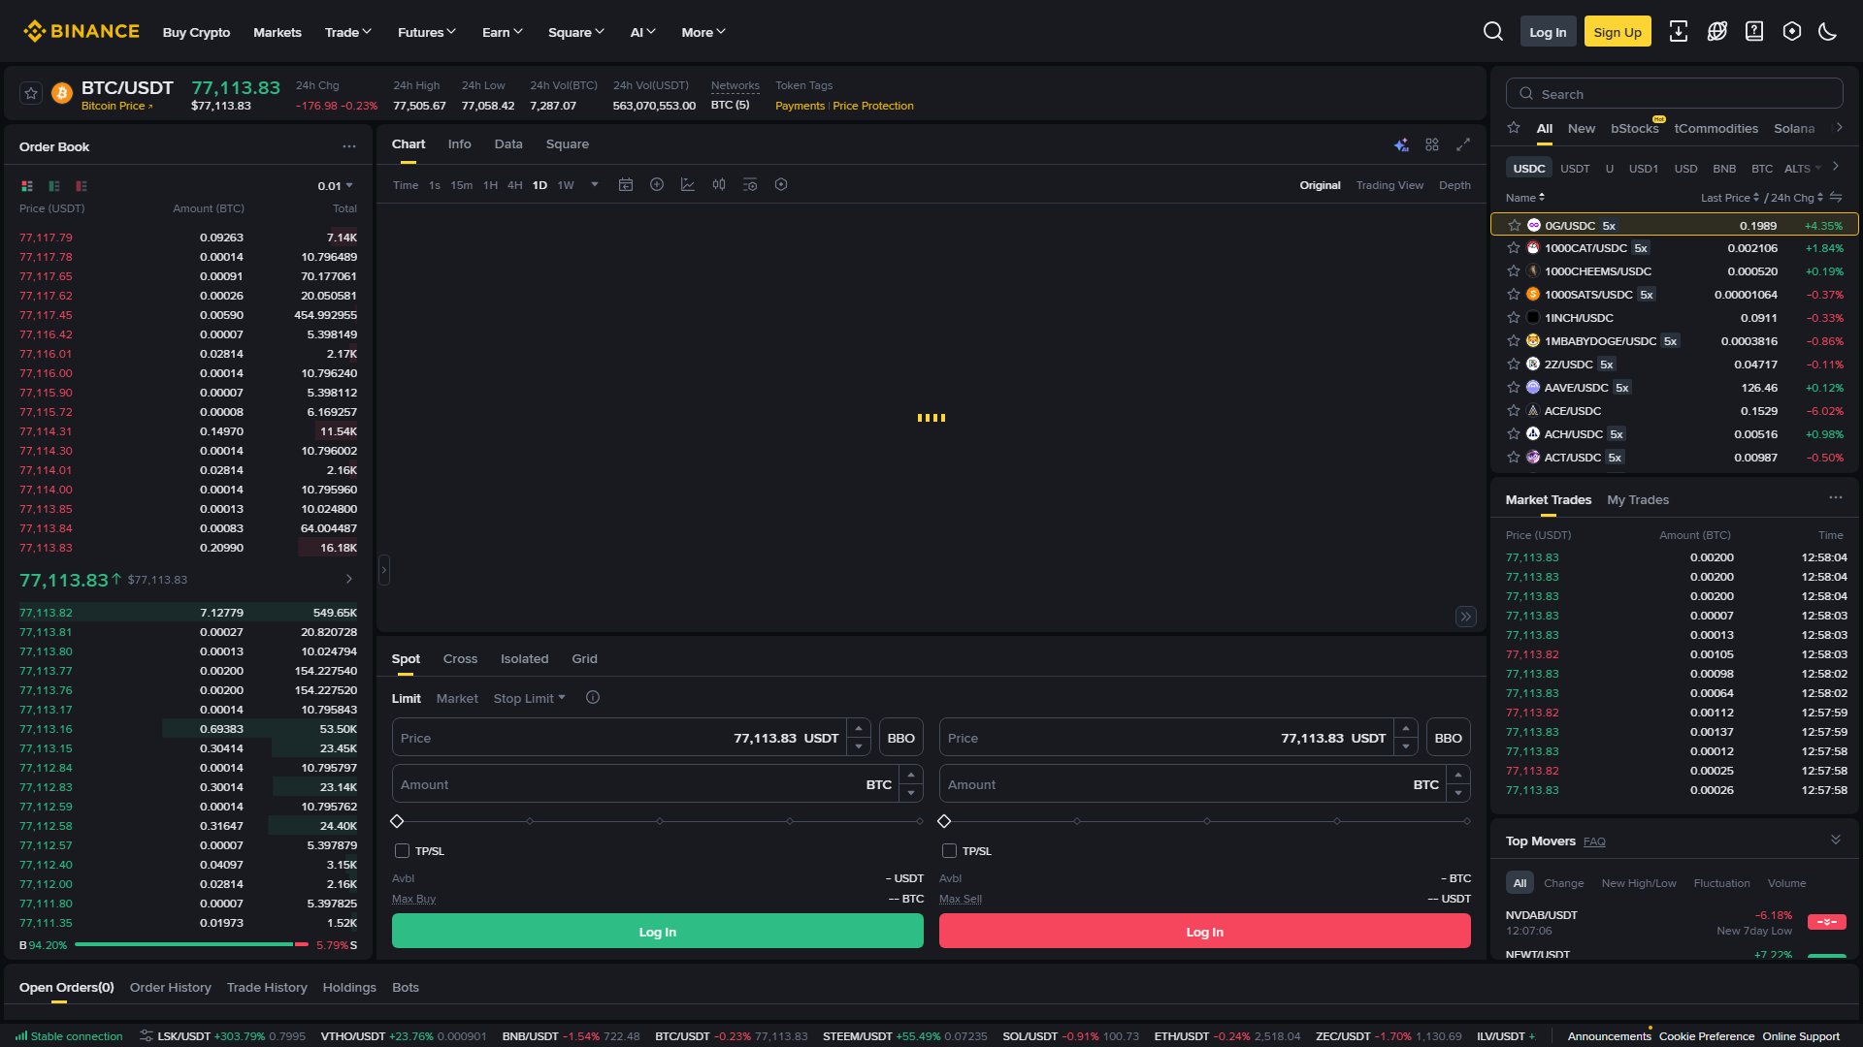Screen dimensions: 1863x1047
Task: Open the language globe icon
Action: tap(1716, 32)
